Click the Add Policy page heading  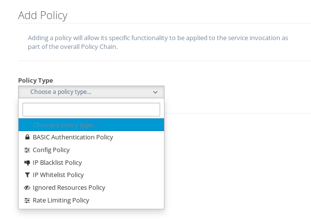(x=43, y=15)
